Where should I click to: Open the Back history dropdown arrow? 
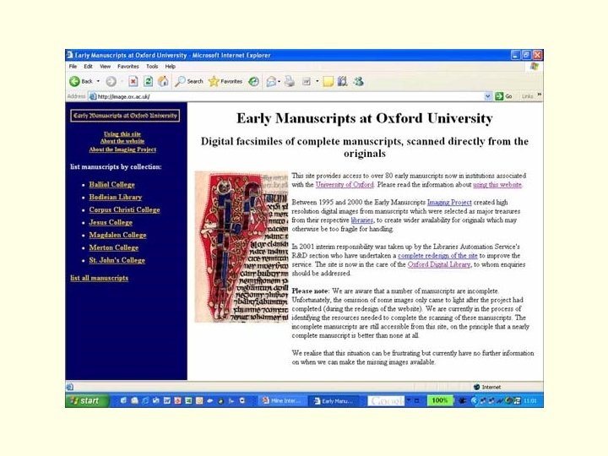[x=98, y=81]
